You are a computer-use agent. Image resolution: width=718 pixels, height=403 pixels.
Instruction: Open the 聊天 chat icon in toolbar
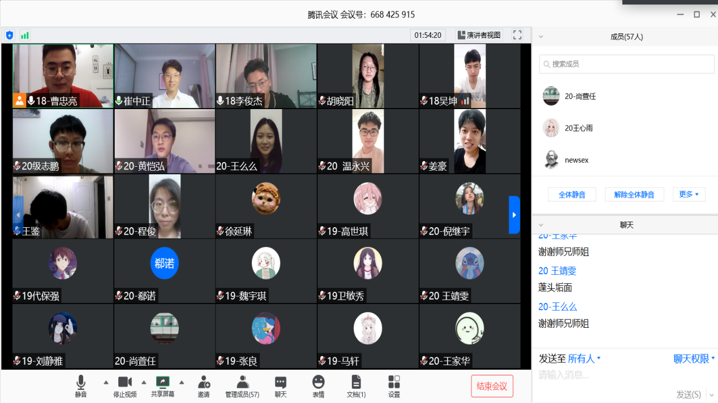pos(281,386)
